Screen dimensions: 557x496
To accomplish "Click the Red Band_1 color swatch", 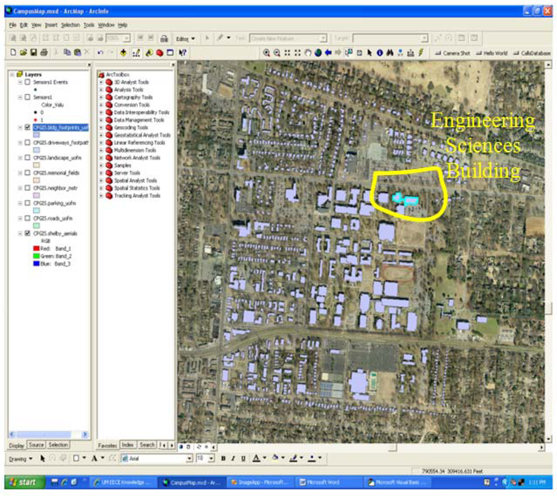I will pos(36,248).
